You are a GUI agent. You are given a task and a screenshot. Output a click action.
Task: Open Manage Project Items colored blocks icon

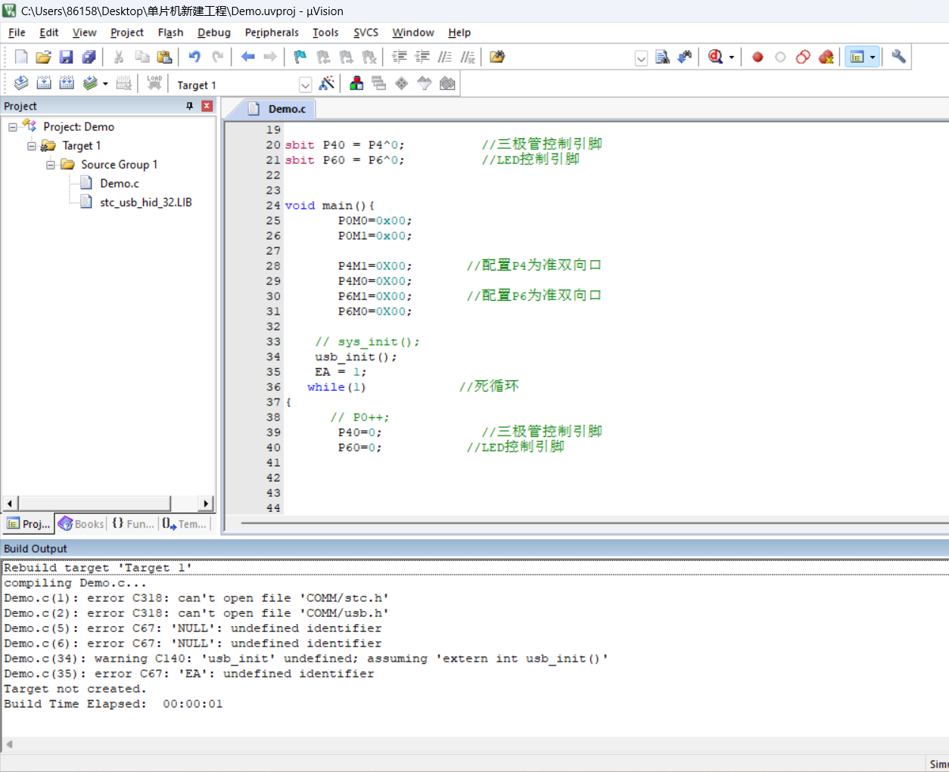click(x=356, y=83)
